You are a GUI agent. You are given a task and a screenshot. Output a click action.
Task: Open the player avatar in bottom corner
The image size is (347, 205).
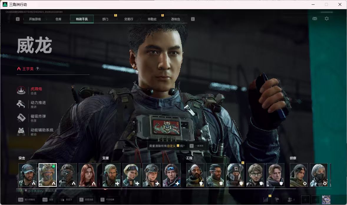click(326, 200)
